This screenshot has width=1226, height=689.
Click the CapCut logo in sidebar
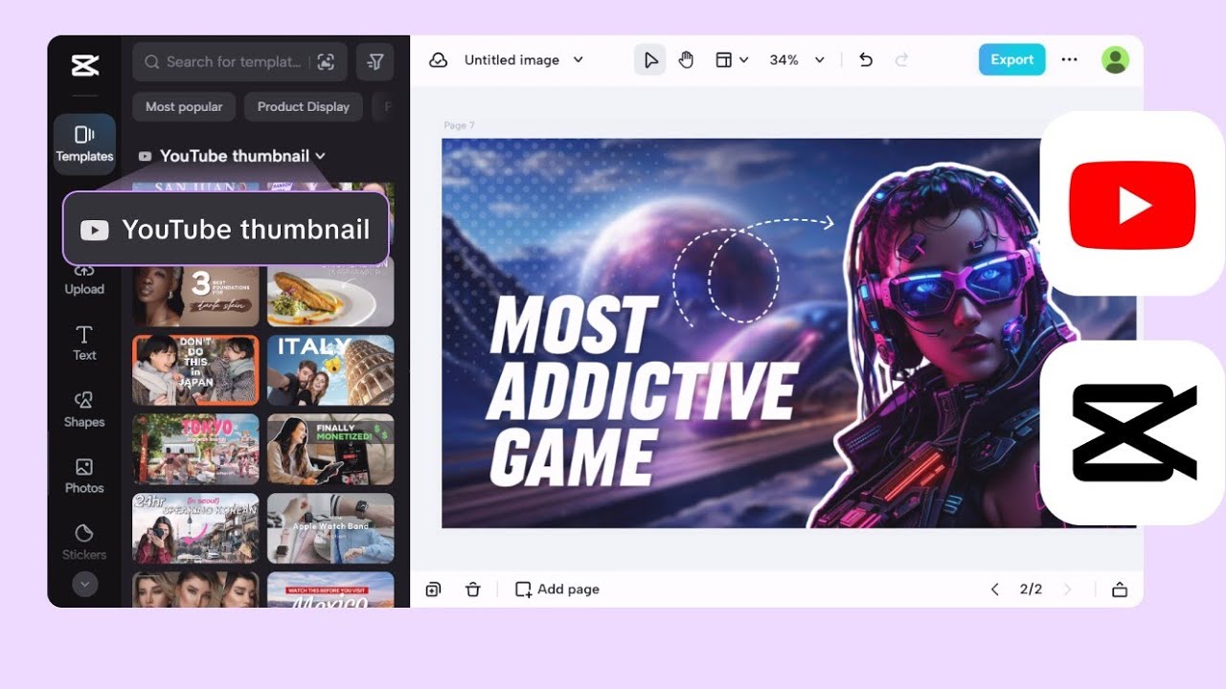point(84,65)
